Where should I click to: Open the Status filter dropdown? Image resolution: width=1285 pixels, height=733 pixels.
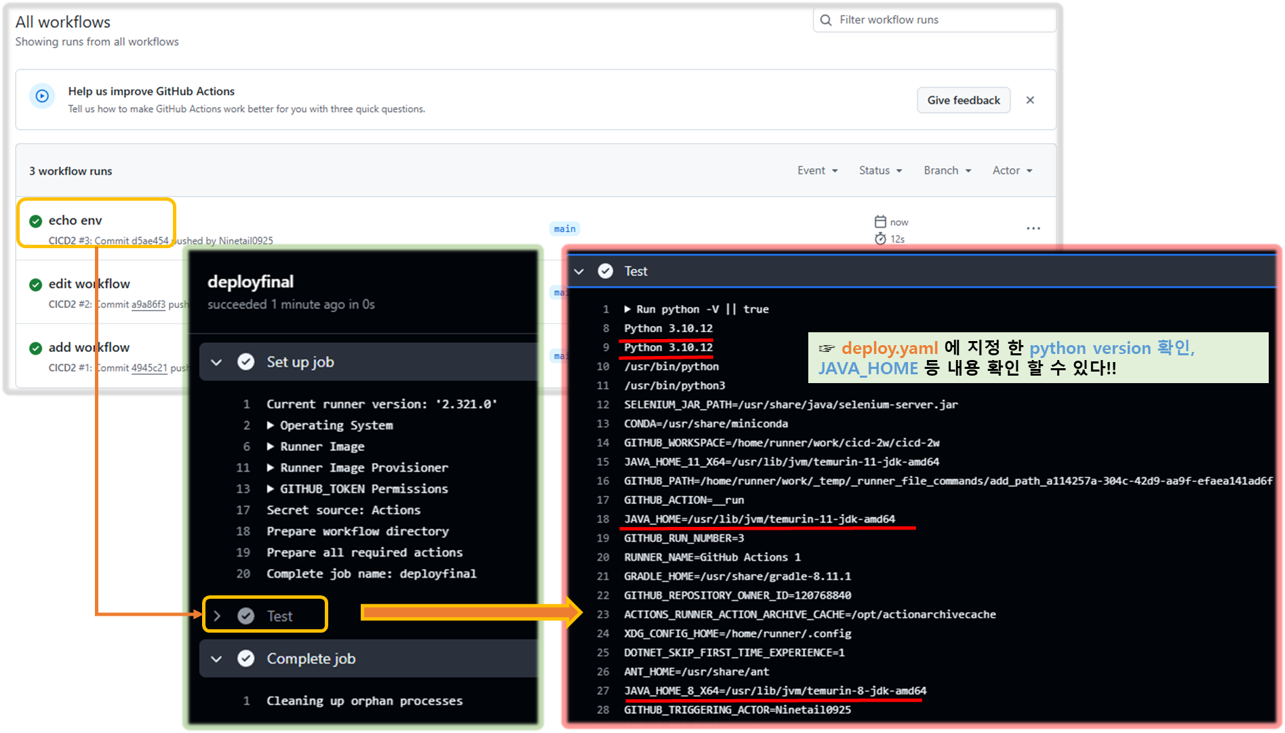(880, 170)
